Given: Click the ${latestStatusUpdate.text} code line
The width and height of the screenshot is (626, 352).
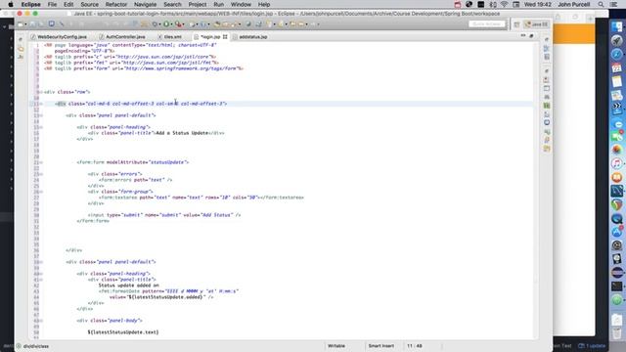Looking at the screenshot, I should [123, 332].
